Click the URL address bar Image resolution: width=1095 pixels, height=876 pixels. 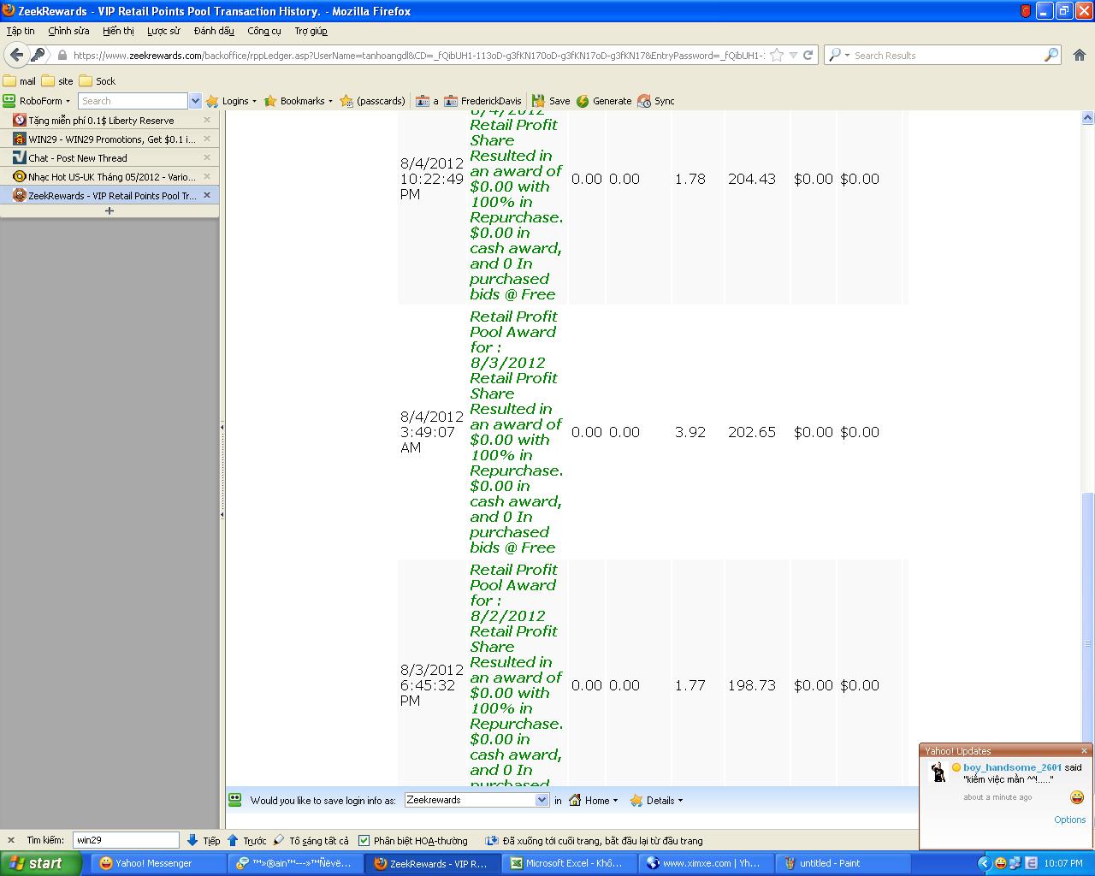click(x=417, y=55)
